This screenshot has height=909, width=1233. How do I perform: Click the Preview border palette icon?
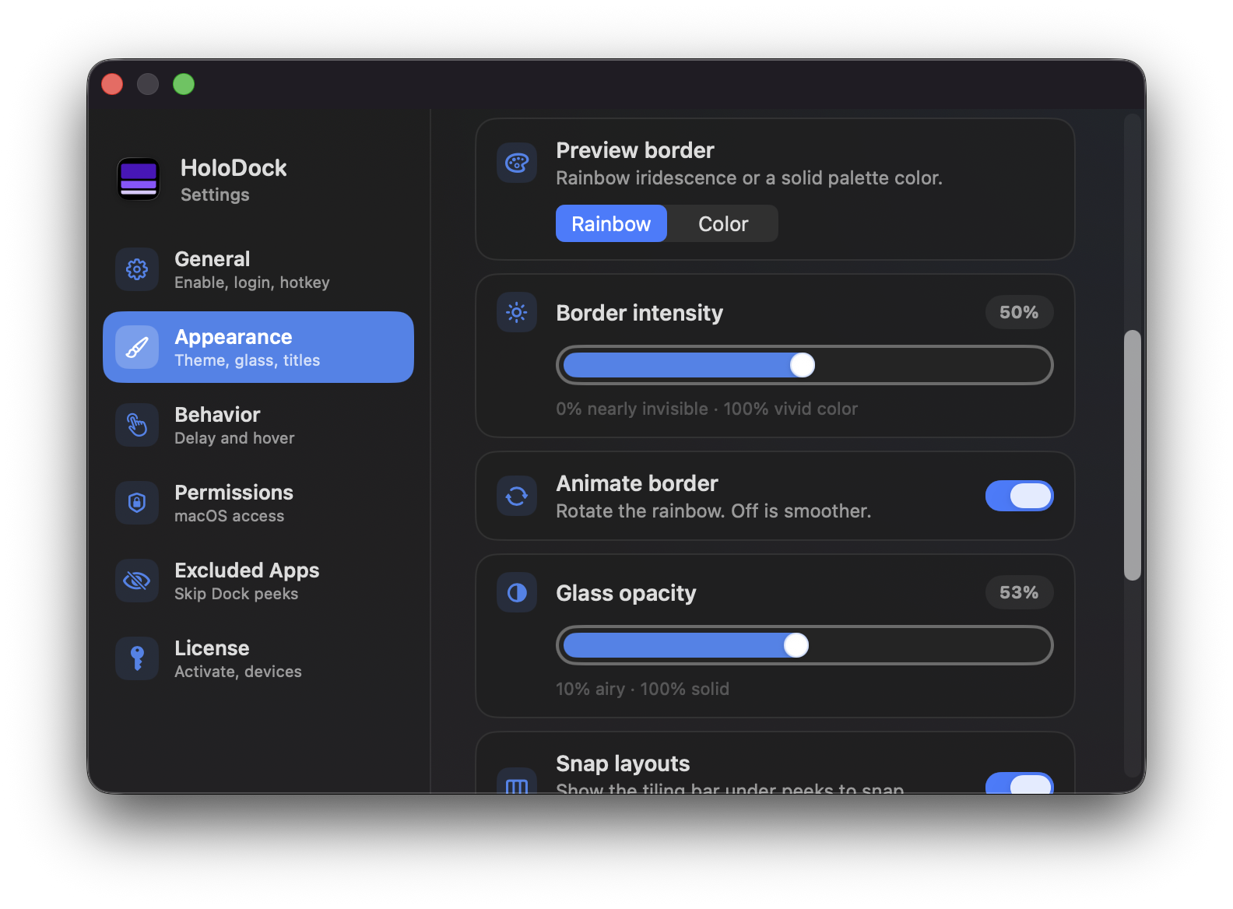pyautogui.click(x=517, y=163)
